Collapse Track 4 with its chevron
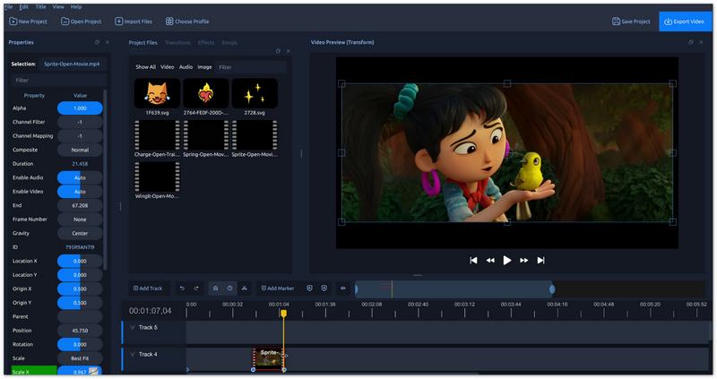This screenshot has width=717, height=379. point(133,354)
